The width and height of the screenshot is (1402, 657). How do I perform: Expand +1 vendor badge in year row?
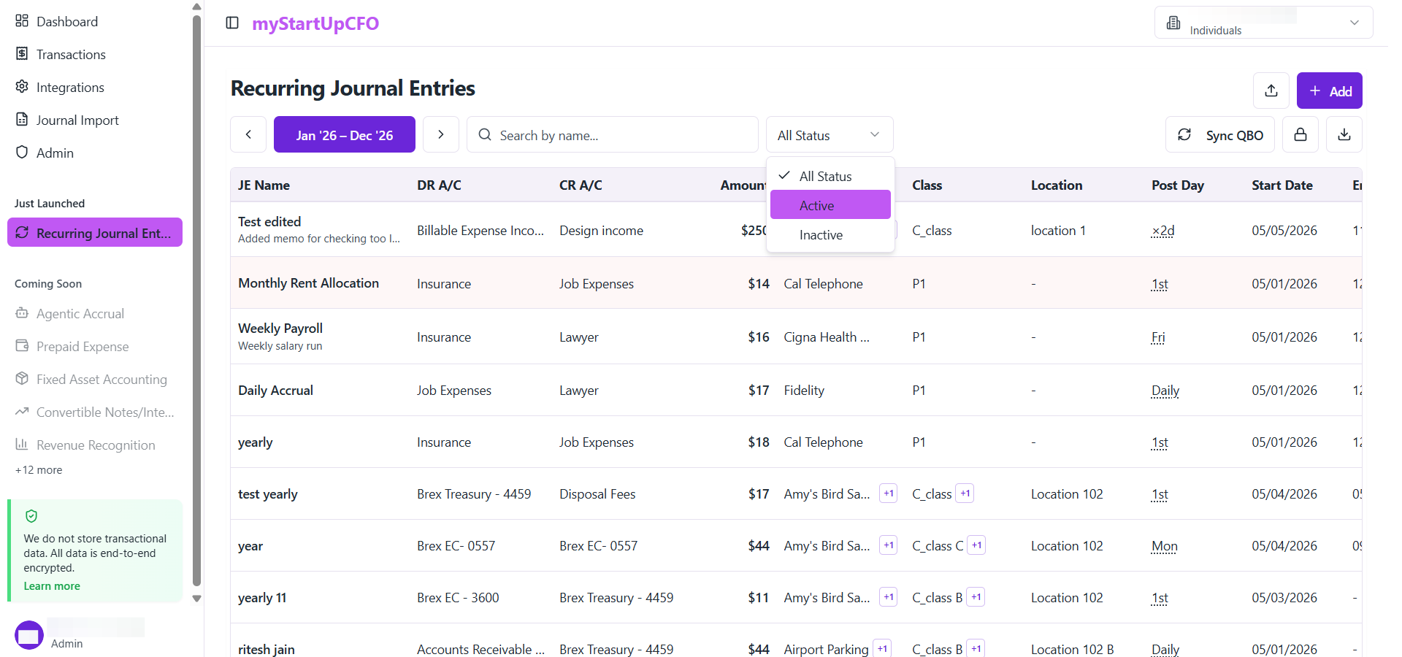tap(889, 545)
